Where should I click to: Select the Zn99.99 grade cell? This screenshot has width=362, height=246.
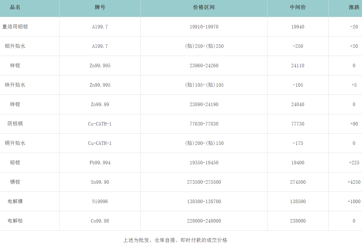pos(100,104)
